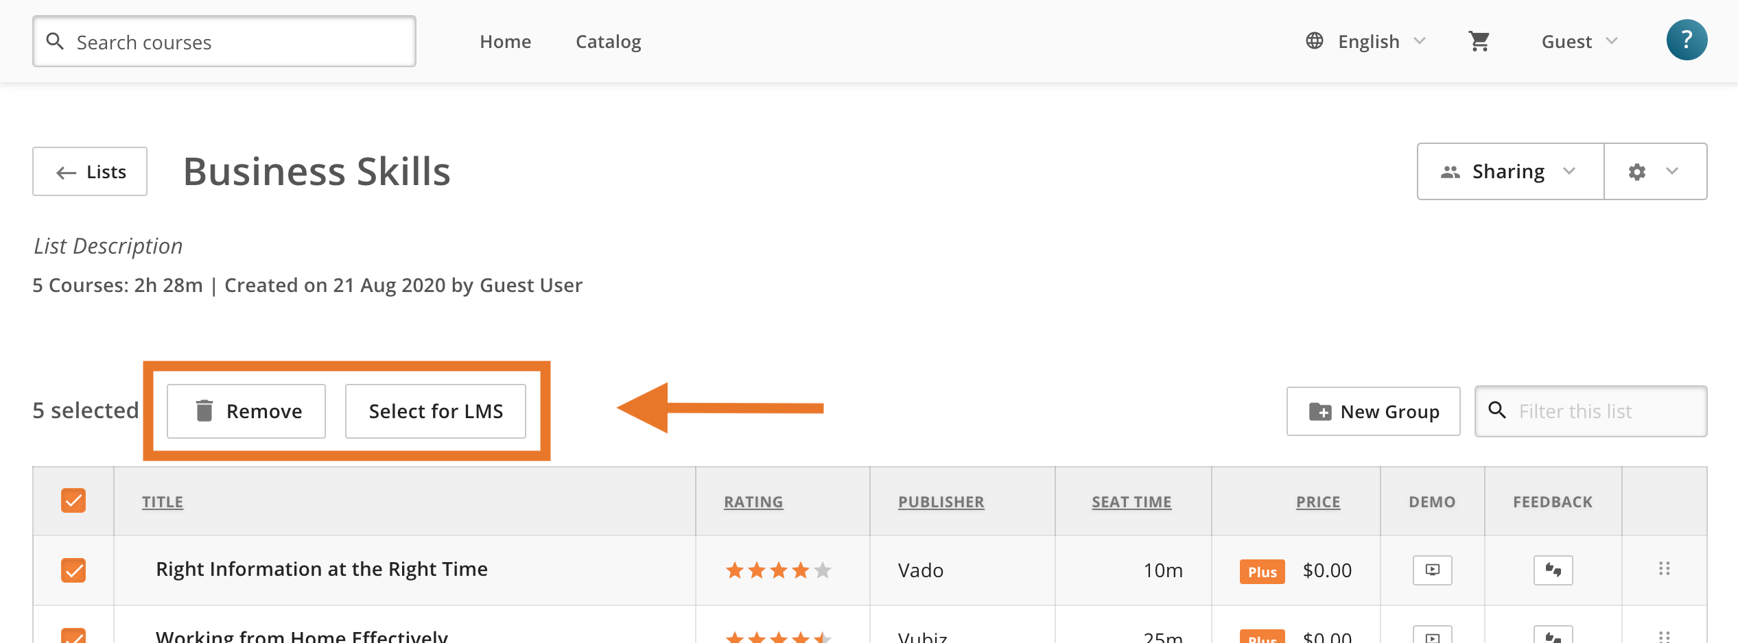This screenshot has width=1738, height=643.
Task: Open Catalog in navigation
Action: 608,42
